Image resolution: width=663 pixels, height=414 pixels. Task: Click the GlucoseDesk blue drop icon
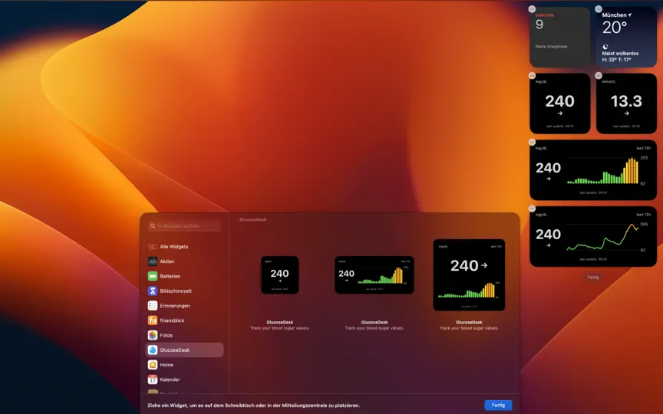(x=153, y=350)
